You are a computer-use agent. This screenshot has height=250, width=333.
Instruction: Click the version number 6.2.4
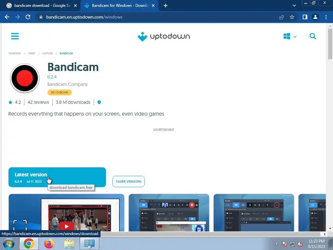click(x=52, y=77)
